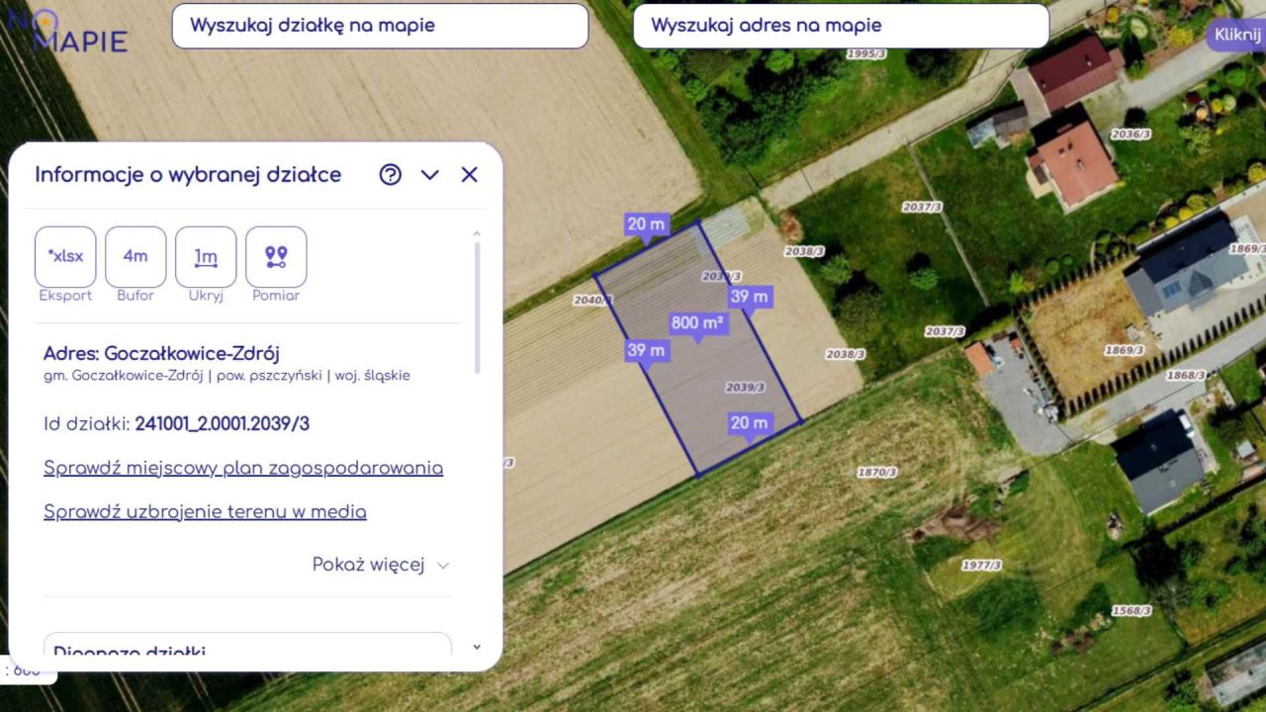The width and height of the screenshot is (1266, 712).
Task: Close the Informacje o wybranej działce panel
Action: (470, 175)
